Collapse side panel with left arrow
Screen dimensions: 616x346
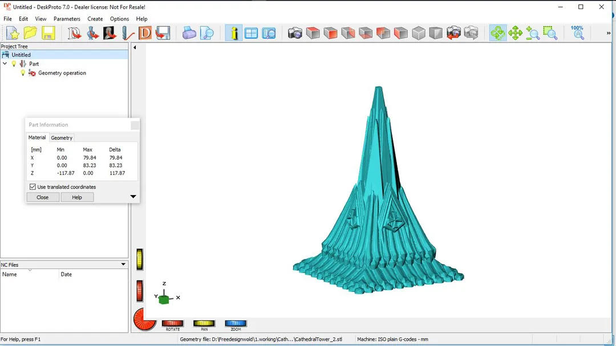[135, 47]
